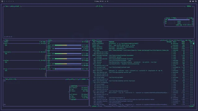Click the update indicator icon beside the clock

[x=108, y=1]
